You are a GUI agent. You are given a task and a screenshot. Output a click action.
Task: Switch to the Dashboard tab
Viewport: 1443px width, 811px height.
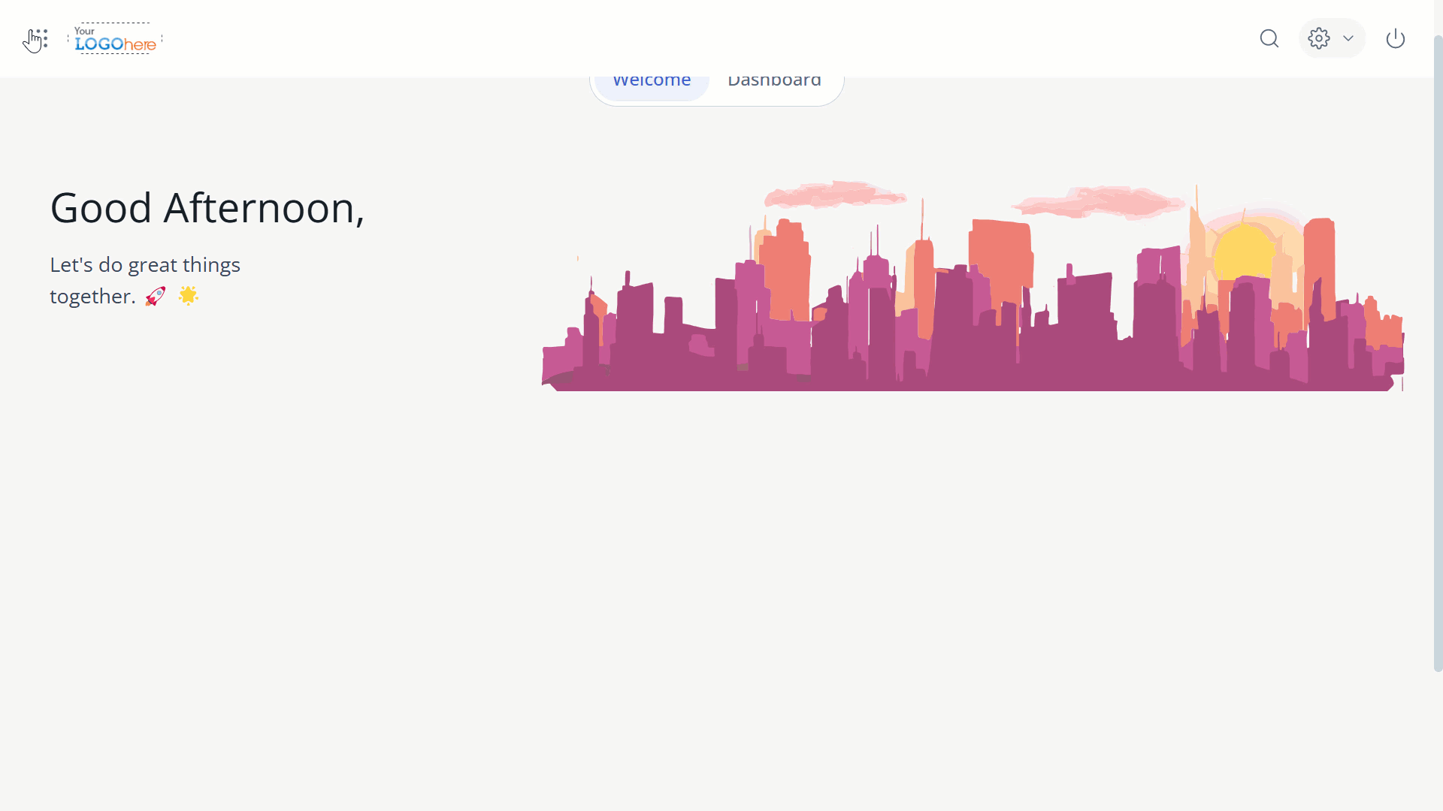click(x=774, y=81)
